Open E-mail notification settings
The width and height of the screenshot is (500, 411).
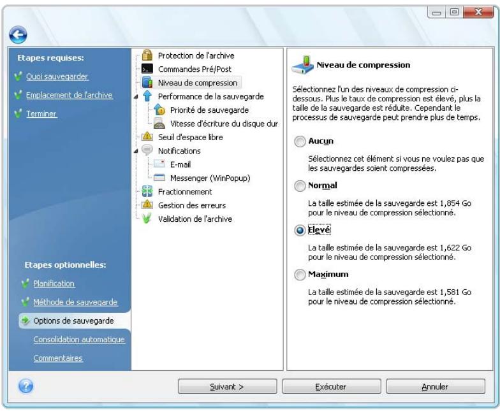(x=180, y=164)
